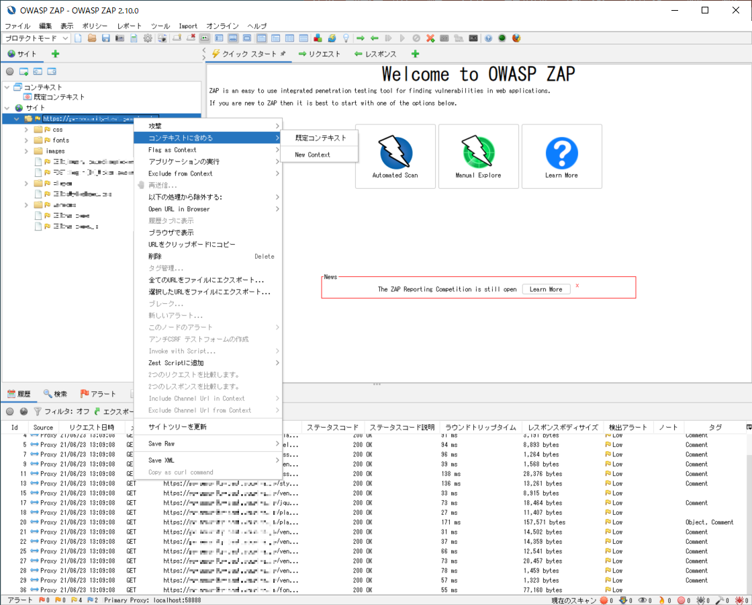
Task: Click the Export Context icon in Sites panel
Action: [x=51, y=71]
